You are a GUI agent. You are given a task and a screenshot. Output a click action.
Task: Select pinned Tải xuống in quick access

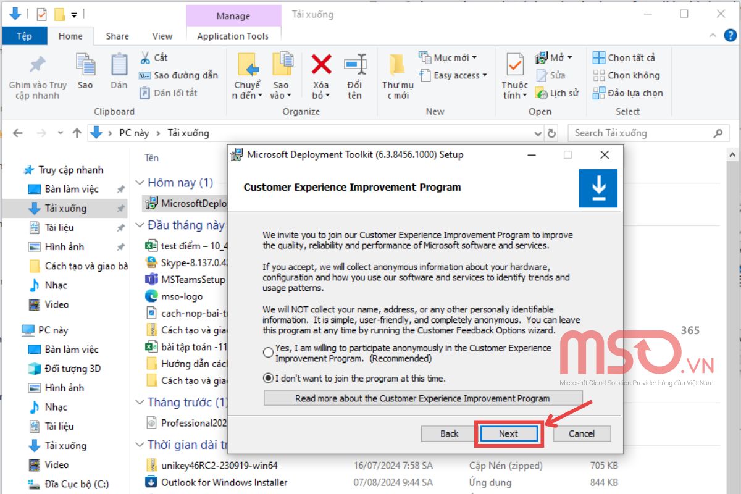click(x=65, y=208)
